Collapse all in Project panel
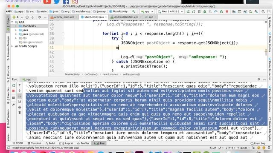273x153 pixels. coord(32,17)
